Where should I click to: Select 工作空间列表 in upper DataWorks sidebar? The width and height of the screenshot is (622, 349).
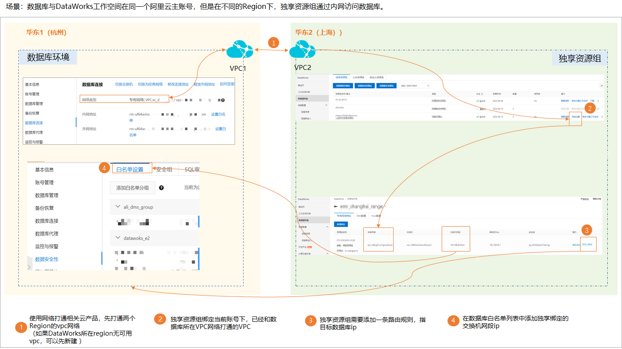pyautogui.click(x=304, y=92)
